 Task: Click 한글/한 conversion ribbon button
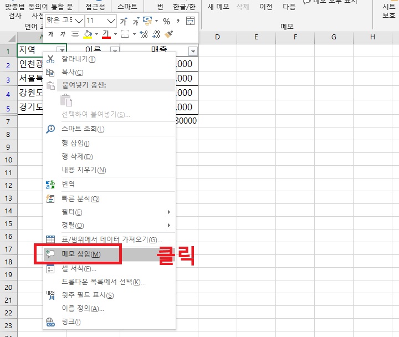tap(184, 6)
